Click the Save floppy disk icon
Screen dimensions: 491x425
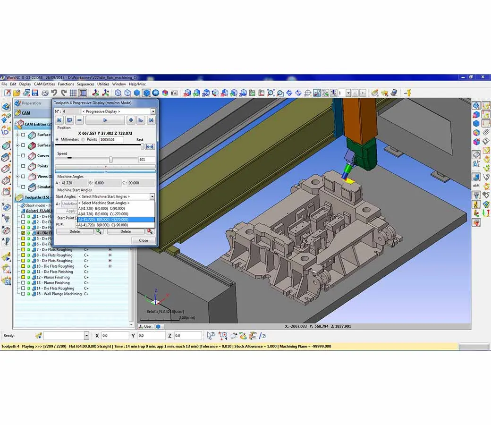(35, 93)
